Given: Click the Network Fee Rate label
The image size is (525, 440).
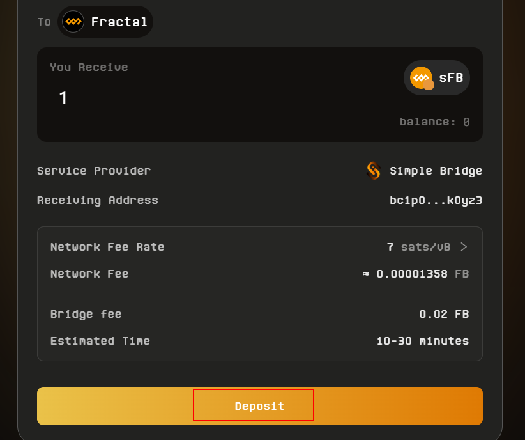Looking at the screenshot, I should pyautogui.click(x=107, y=247).
